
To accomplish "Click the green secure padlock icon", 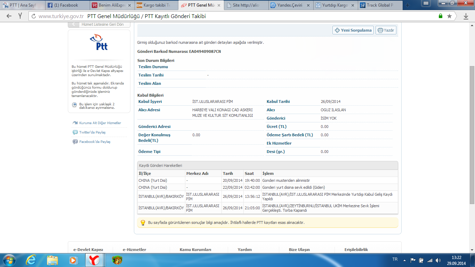I will [441, 16].
